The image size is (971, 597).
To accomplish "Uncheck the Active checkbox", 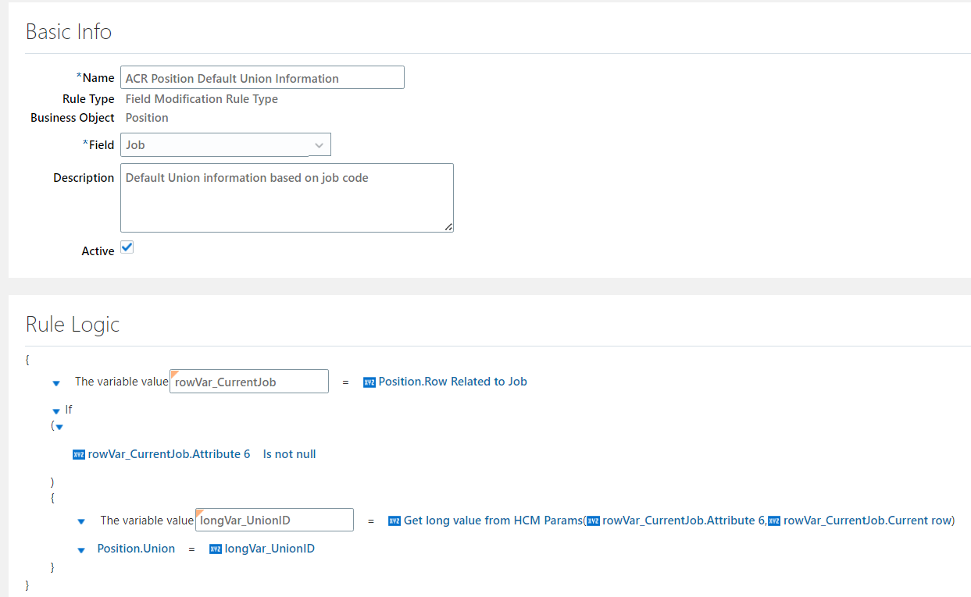I will (x=127, y=247).
